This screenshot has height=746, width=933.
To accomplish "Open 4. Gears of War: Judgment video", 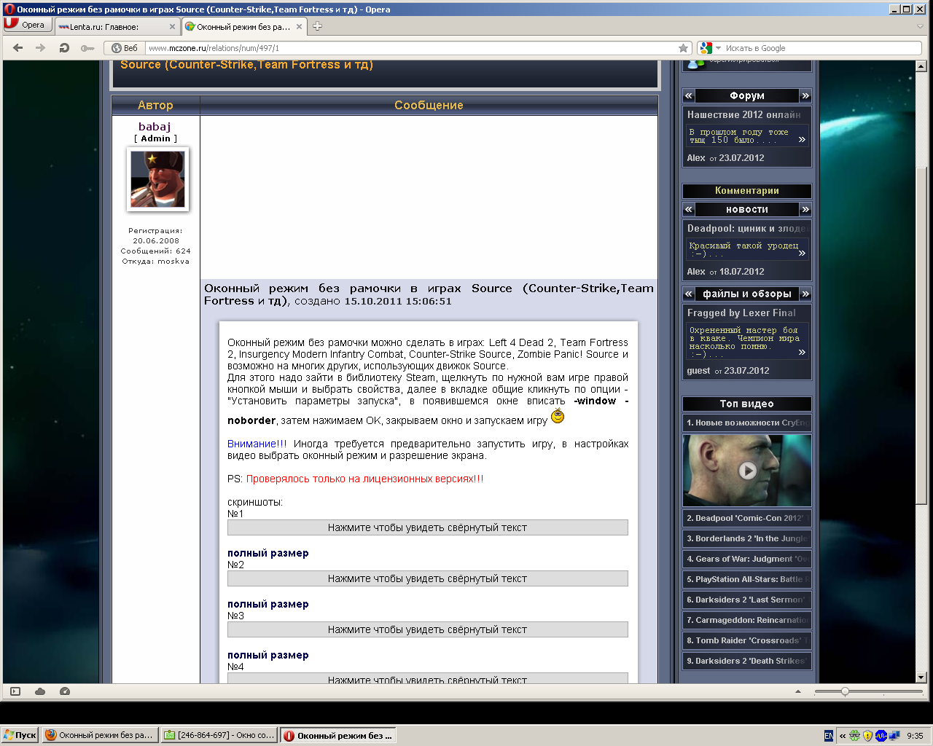I will [x=747, y=559].
